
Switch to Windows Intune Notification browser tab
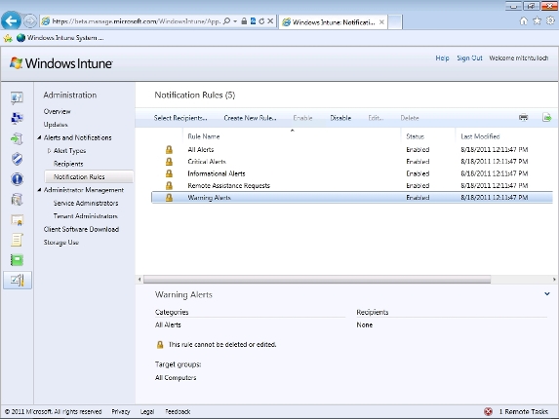(x=333, y=22)
